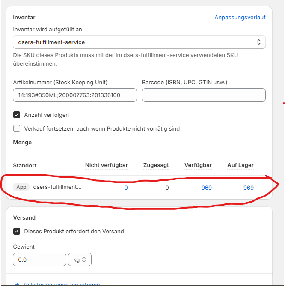Edit the Verfügbar quantity 969
285x286 pixels.
tap(206, 188)
